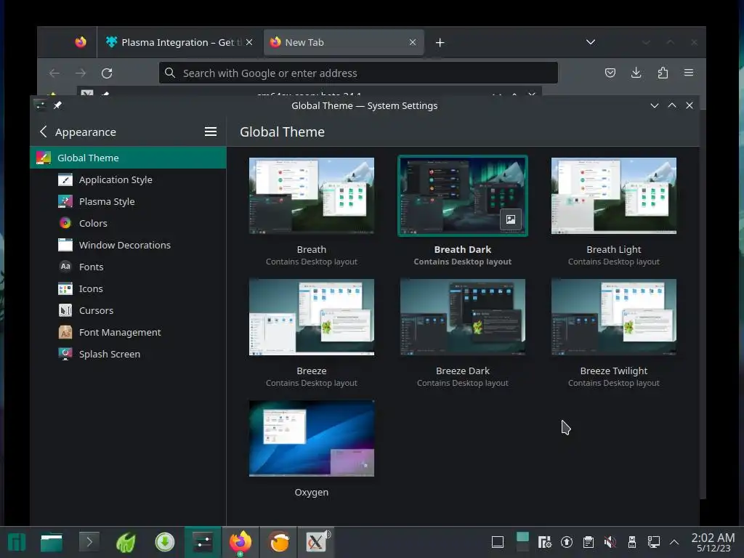Screen dimensions: 744x558
Task: Go back from Appearance category
Action: click(x=43, y=132)
